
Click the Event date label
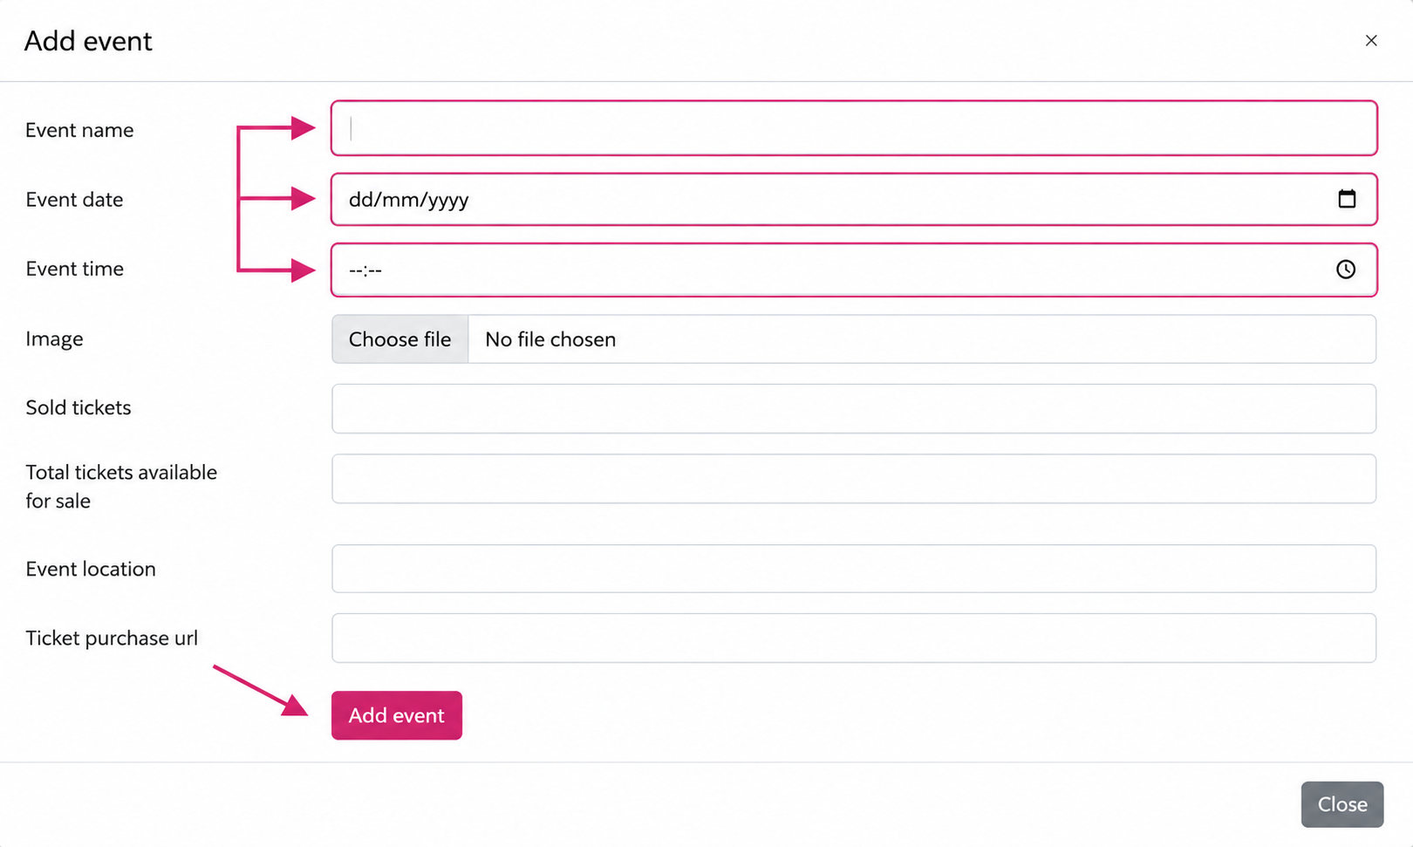pyautogui.click(x=74, y=200)
